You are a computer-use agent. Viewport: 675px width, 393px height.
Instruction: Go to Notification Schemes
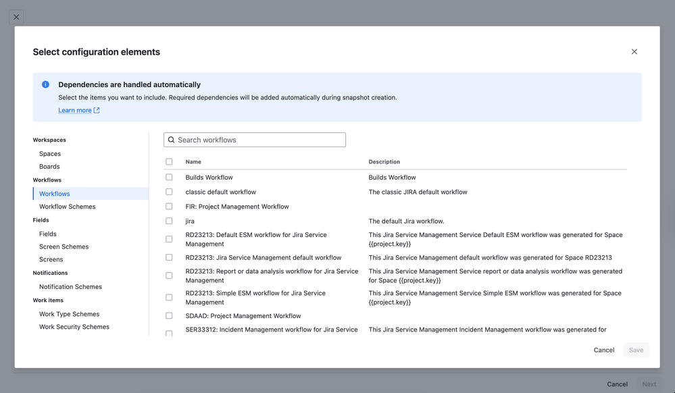point(70,287)
